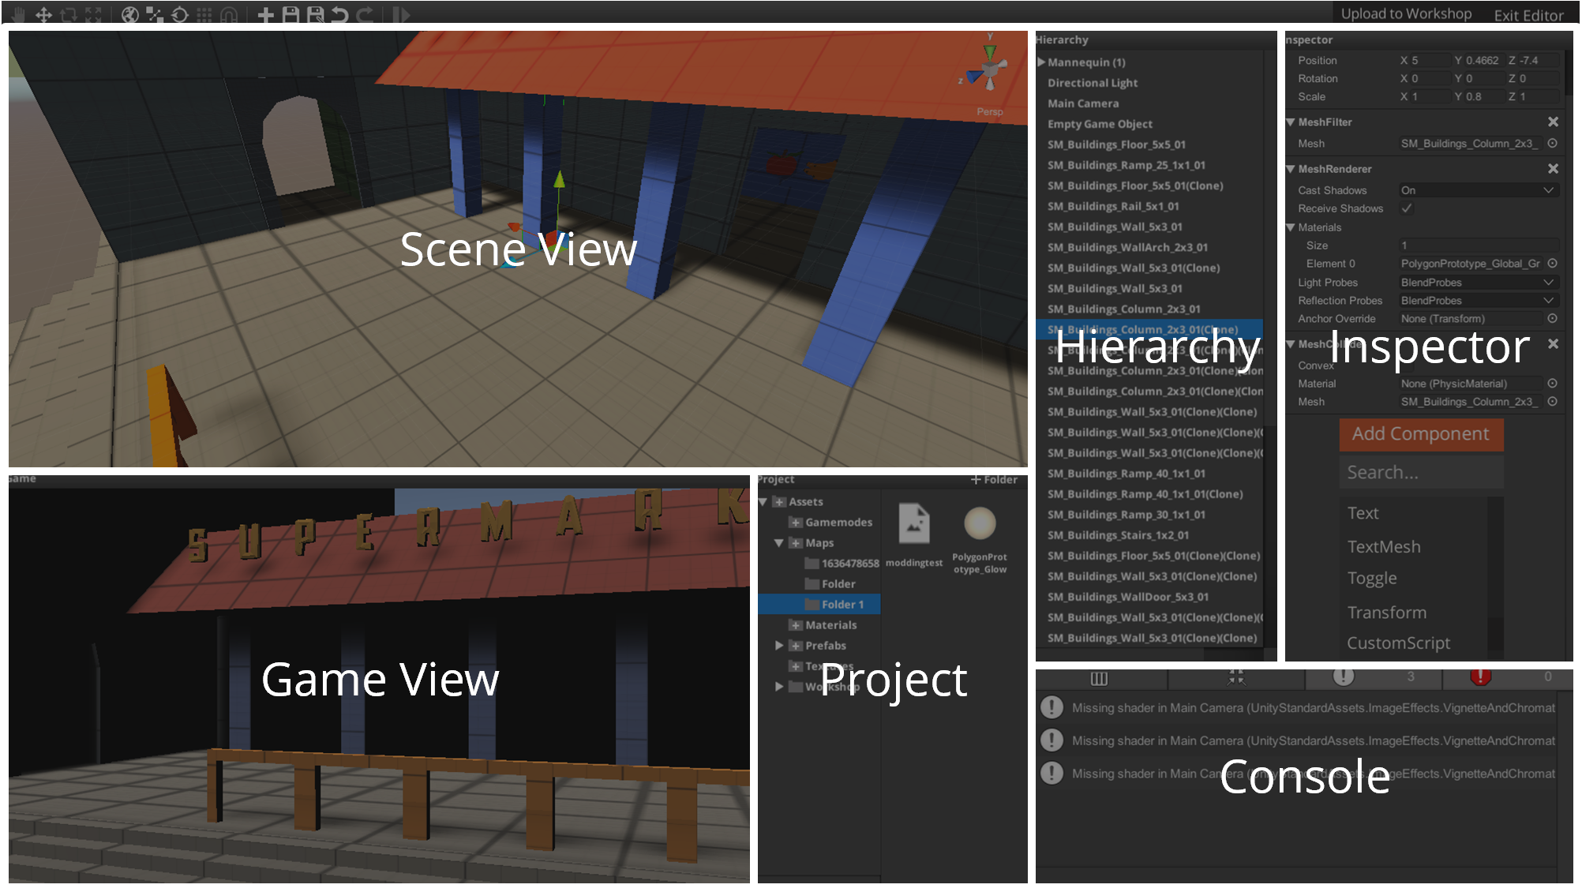The image size is (1582, 892).
Task: Open the Light Probes dropdown
Action: click(1477, 283)
